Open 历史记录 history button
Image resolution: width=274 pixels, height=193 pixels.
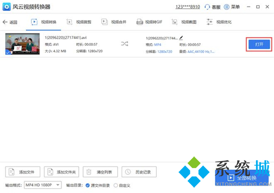139,172
